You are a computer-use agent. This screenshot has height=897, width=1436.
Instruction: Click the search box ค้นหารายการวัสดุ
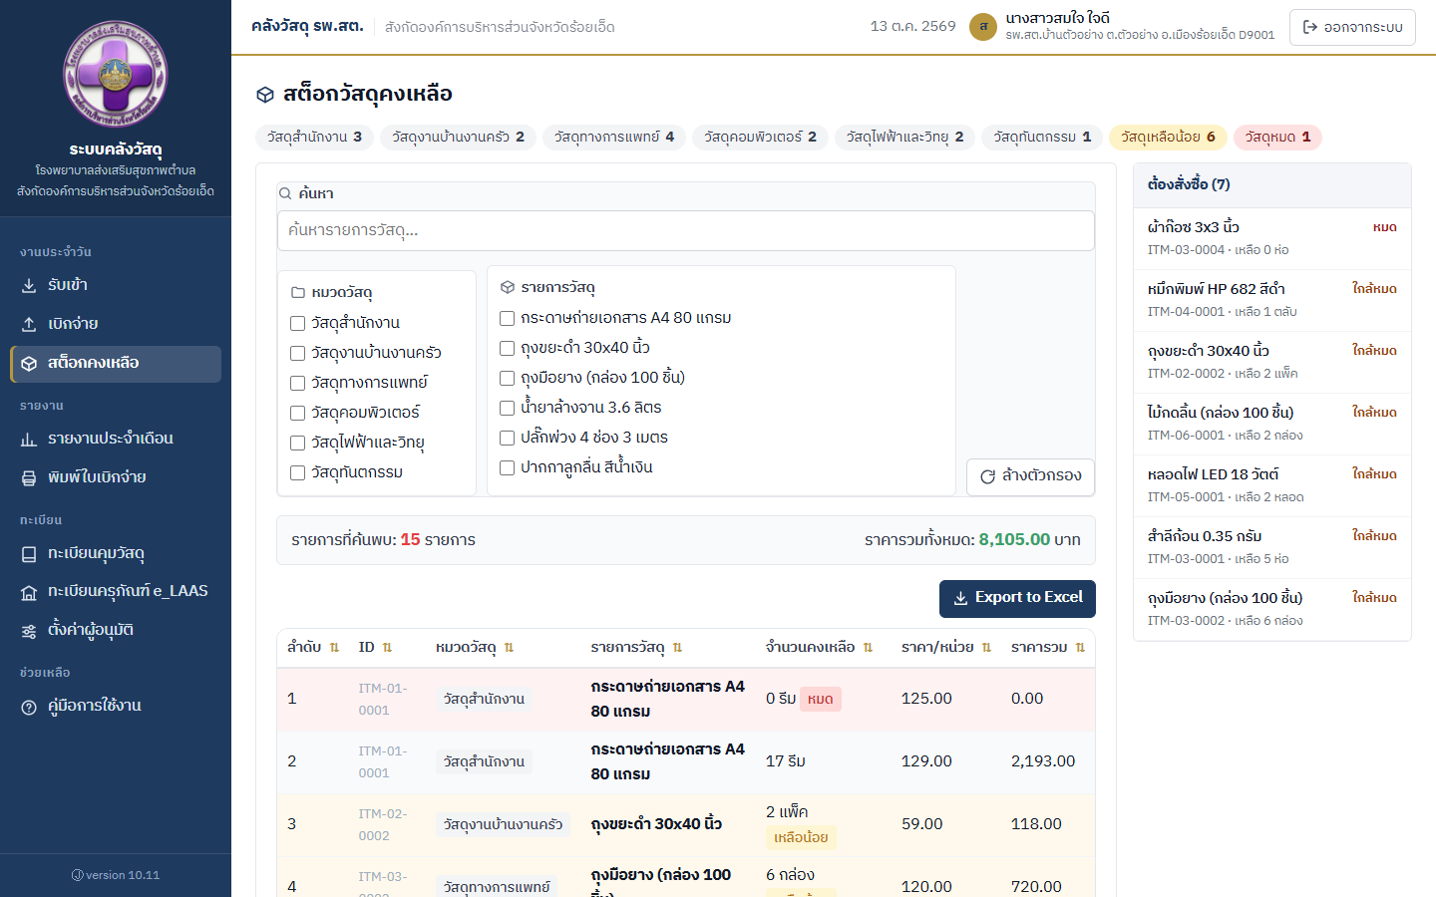tap(686, 230)
